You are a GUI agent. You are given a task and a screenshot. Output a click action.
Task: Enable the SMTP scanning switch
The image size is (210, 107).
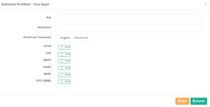(64, 61)
